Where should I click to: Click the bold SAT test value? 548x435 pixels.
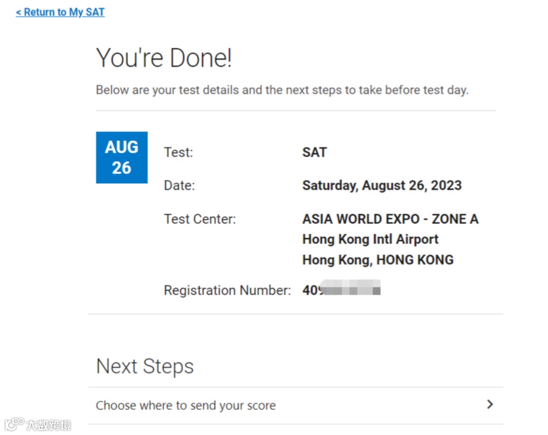pos(315,153)
